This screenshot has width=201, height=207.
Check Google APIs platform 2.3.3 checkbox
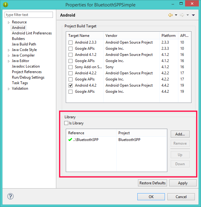coord(70,49)
